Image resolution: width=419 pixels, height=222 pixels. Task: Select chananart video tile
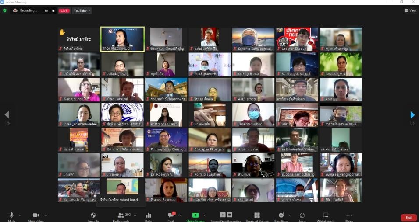253,190
